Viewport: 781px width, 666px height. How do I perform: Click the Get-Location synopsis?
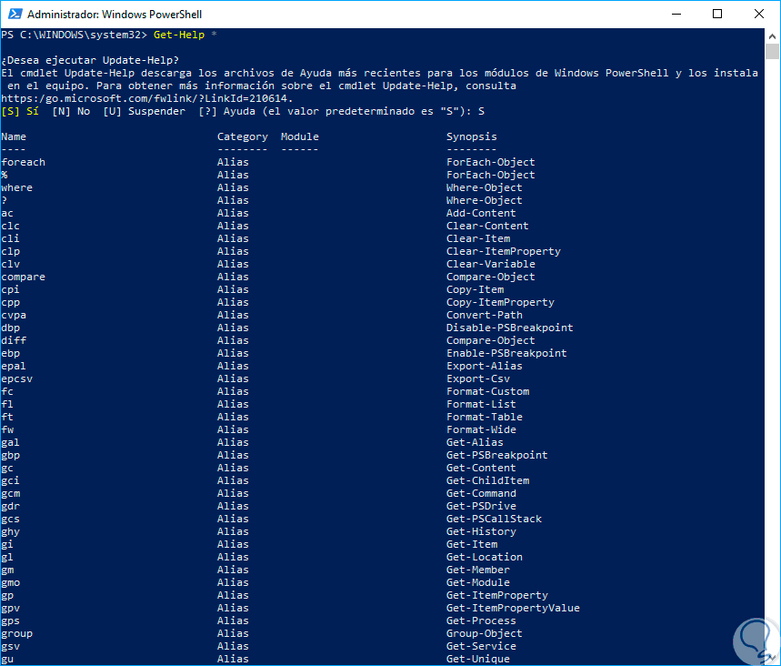(485, 557)
